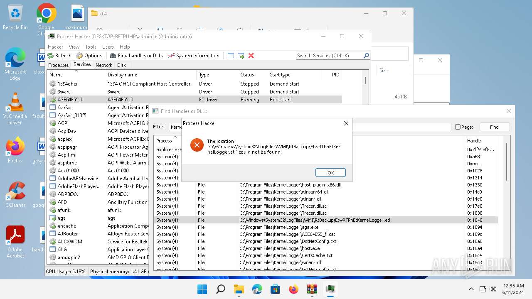Switch to the Disk tab
Image resolution: width=532 pixels, height=299 pixels.
pyautogui.click(x=121, y=65)
